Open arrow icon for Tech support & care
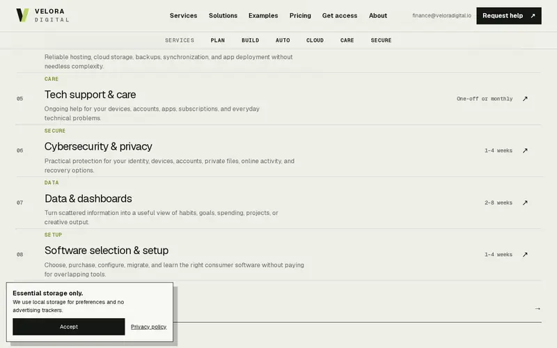557x348 pixels. tap(525, 99)
